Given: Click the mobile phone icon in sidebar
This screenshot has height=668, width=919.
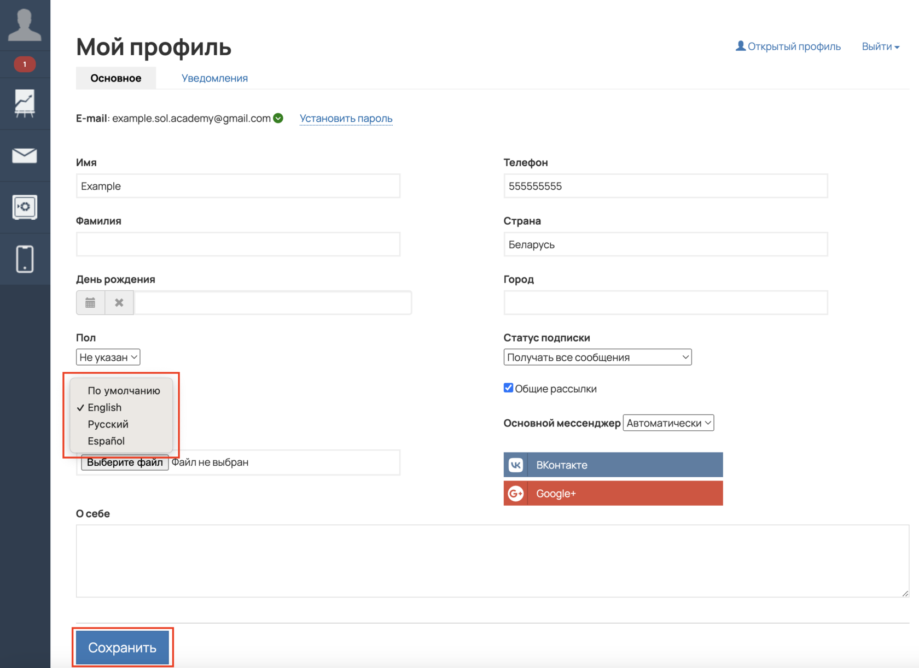Looking at the screenshot, I should [x=25, y=259].
